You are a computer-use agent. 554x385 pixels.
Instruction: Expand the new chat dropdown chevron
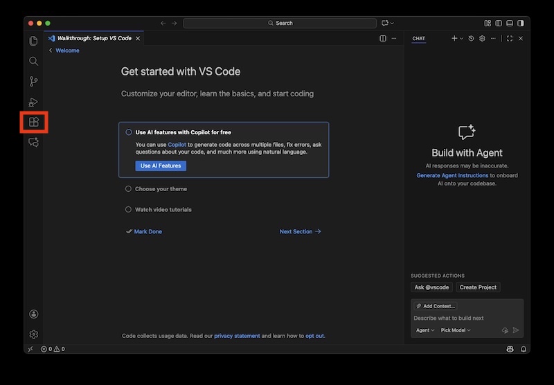pos(461,39)
